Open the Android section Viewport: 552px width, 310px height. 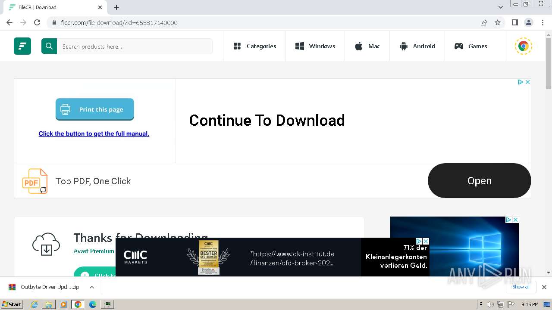(x=417, y=46)
